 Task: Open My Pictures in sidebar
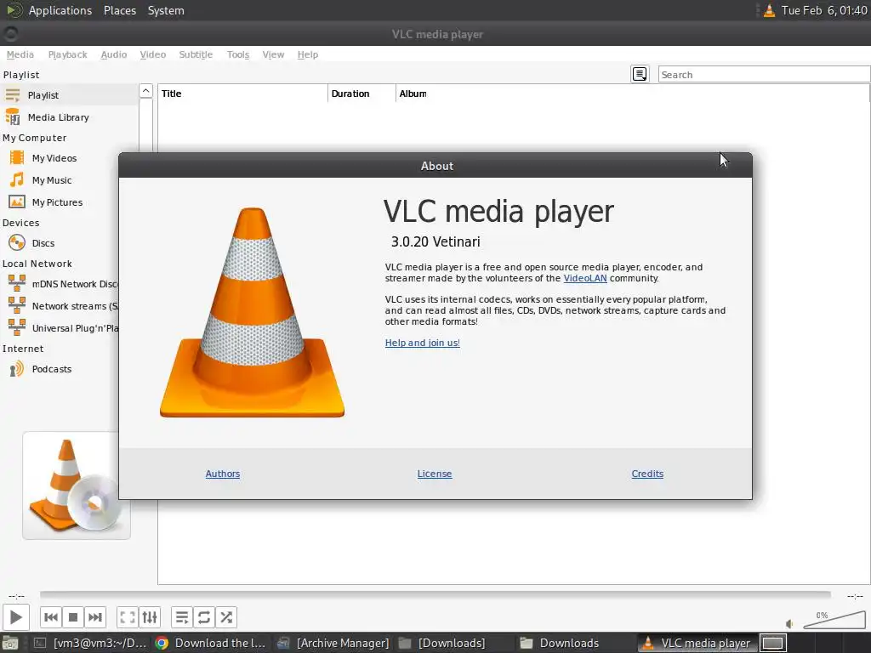61,202
